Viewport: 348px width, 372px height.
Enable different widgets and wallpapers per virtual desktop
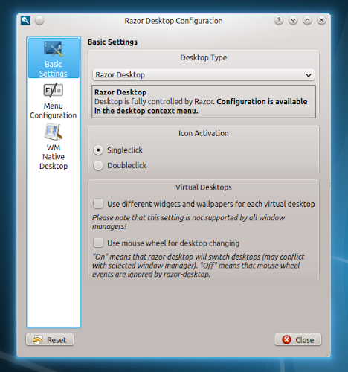(x=98, y=204)
